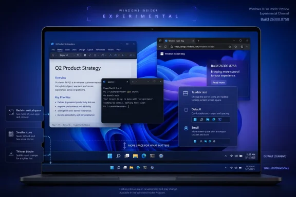The width and height of the screenshot is (296, 197).
Task: Close the Windows Insider Blog tab
Action: pos(193,41)
